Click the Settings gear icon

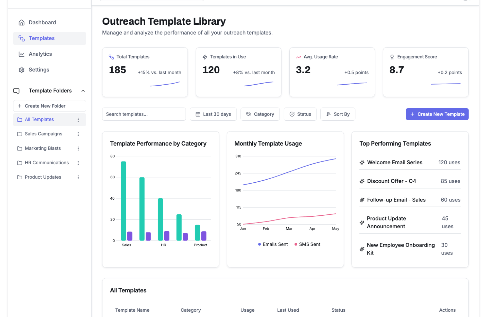pyautogui.click(x=22, y=70)
